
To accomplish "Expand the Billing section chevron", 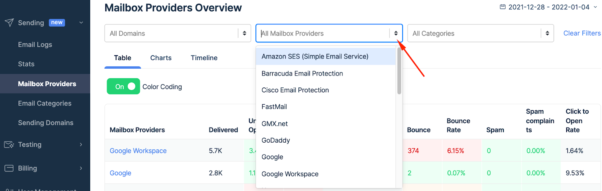I will (x=81, y=168).
